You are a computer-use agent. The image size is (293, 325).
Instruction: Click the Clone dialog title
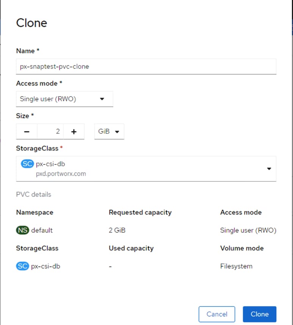[31, 23]
